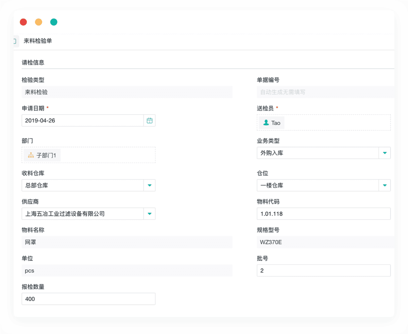Click the 子部门1 organization icon
Image resolution: width=408 pixels, height=334 pixels.
point(31,155)
